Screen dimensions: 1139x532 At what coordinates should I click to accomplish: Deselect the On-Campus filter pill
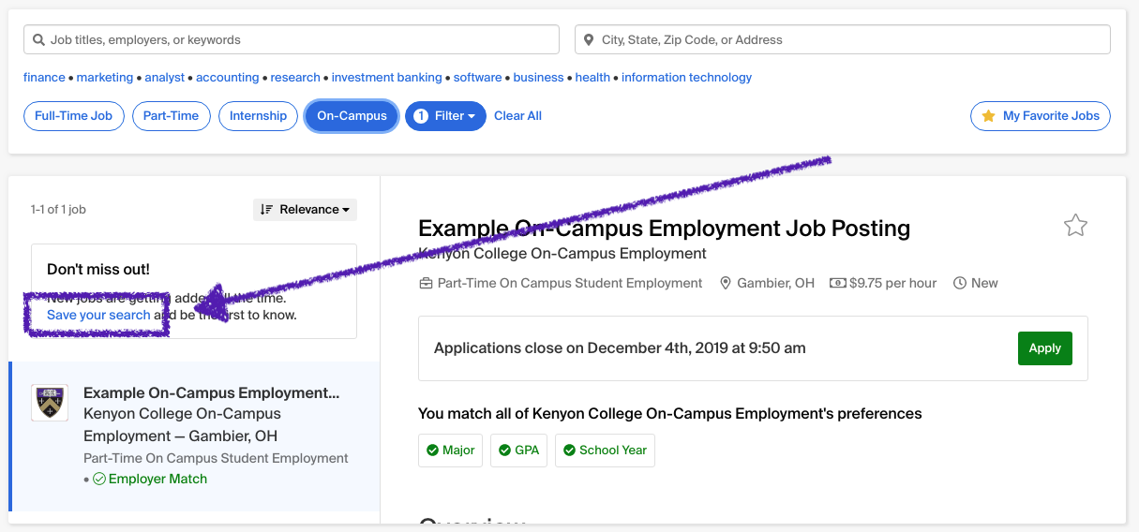click(x=352, y=116)
